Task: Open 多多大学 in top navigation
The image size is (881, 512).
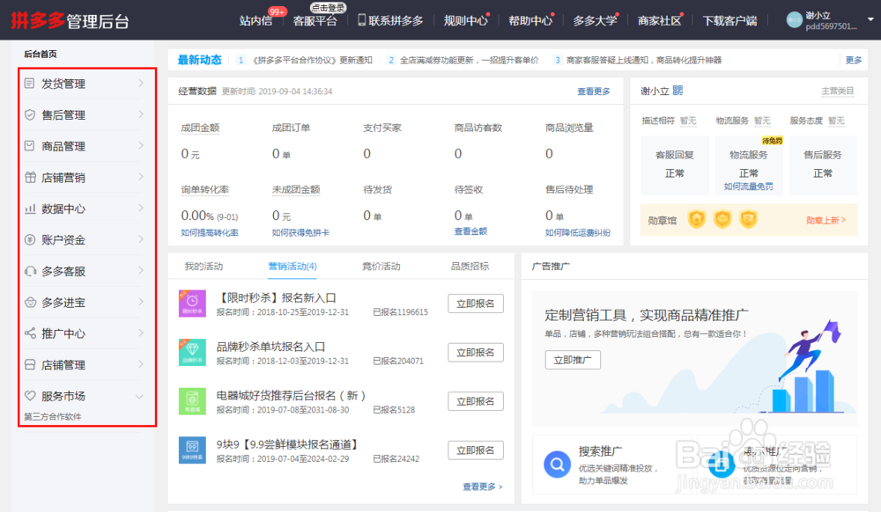Action: click(x=595, y=21)
